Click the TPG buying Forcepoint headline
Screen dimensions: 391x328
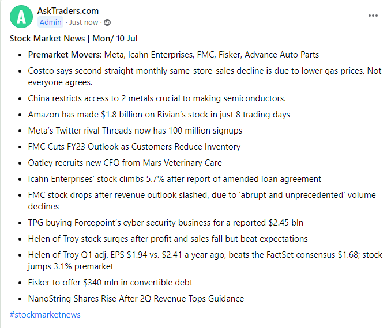click(166, 223)
